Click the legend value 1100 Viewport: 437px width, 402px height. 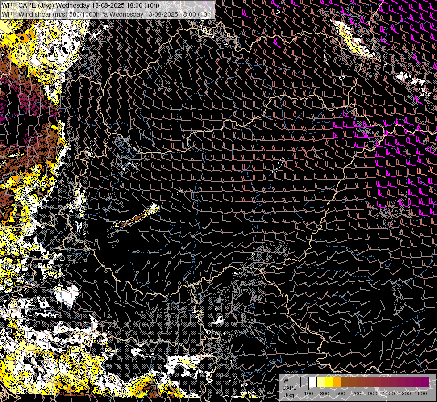click(389, 394)
